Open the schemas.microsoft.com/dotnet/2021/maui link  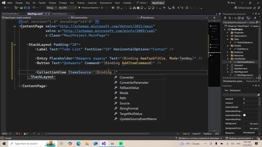pos(106,26)
